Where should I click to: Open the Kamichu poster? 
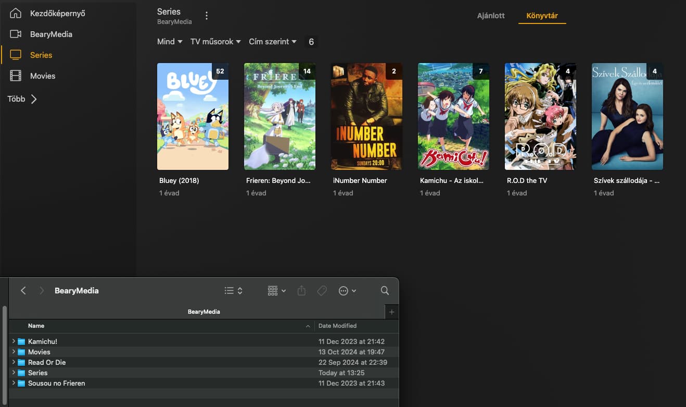pos(453,116)
